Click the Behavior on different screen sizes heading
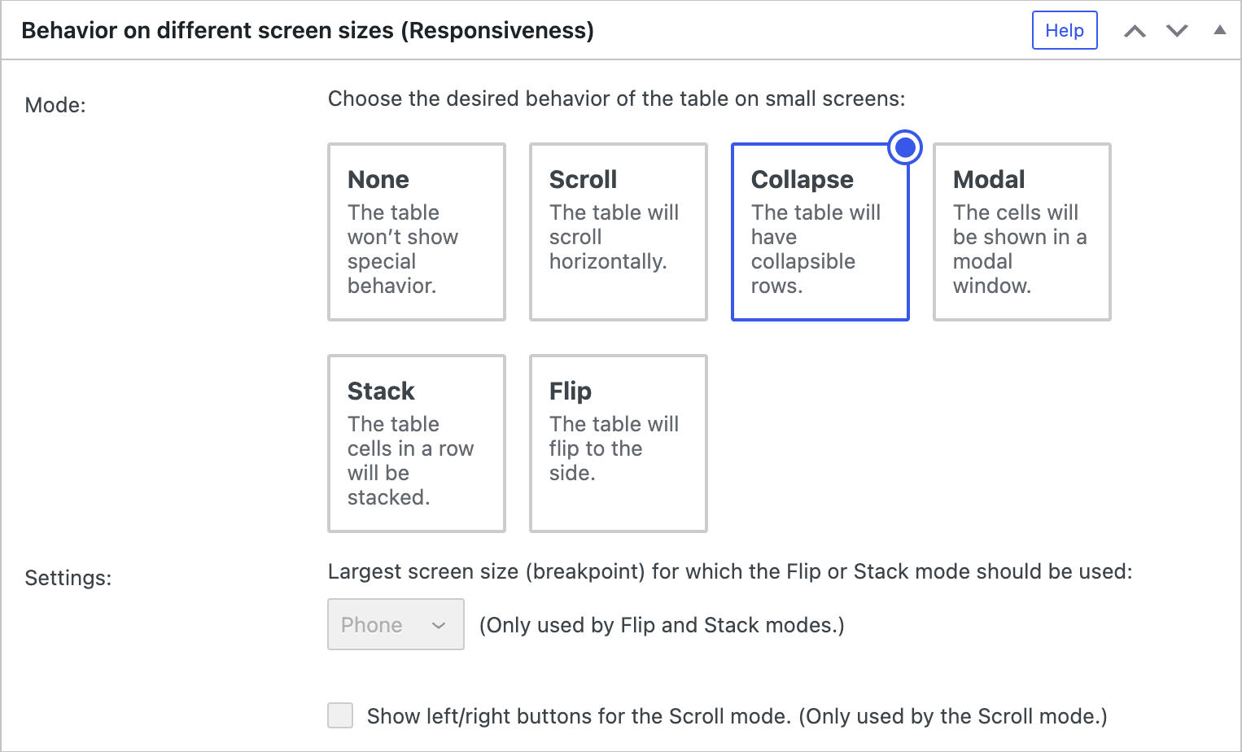This screenshot has height=752, width=1242. point(307,30)
